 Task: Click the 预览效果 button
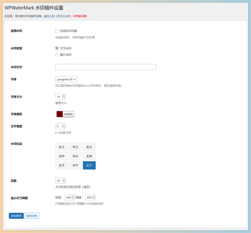[x=32, y=216]
